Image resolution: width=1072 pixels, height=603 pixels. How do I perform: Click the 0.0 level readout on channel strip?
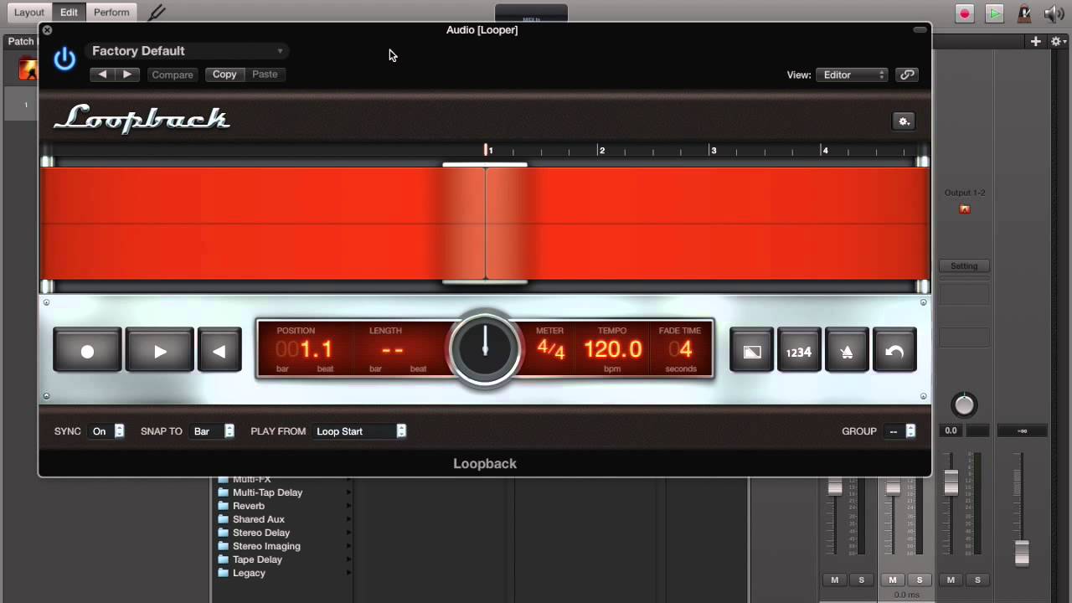click(951, 430)
